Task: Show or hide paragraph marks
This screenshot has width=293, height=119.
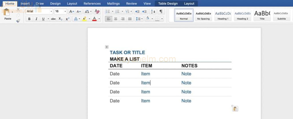Action: [x=161, y=12]
